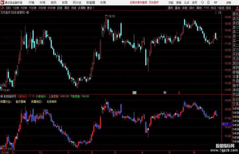Image resolution: width=239 pixels, height=154 pixels.
Task: Click the 2024年 date axis label
Action: (5, 152)
